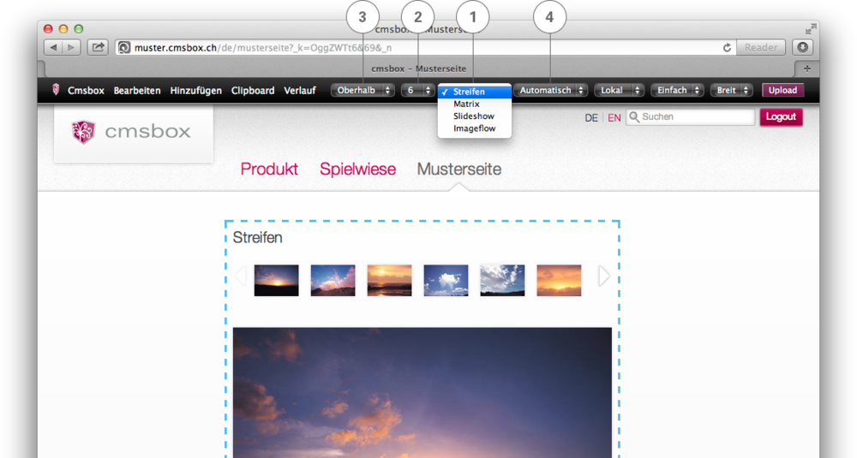Click the Safari share icon

(x=98, y=48)
